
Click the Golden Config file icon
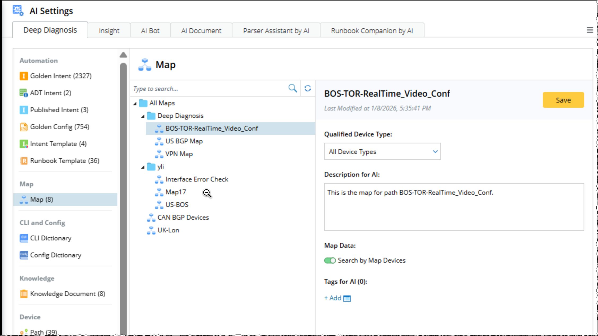24,127
